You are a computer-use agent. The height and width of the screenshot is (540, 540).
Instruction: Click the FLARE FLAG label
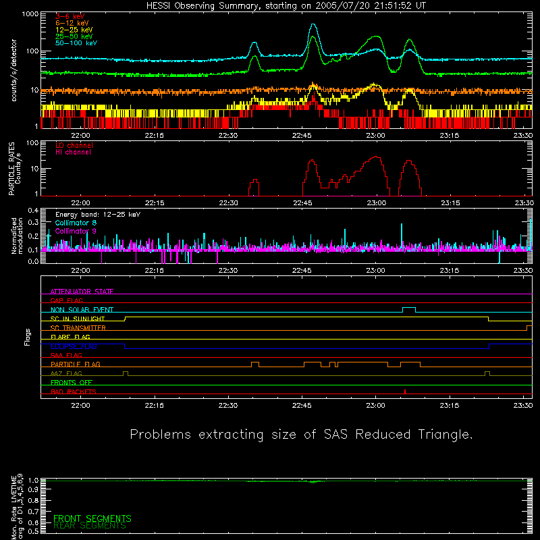pos(70,337)
